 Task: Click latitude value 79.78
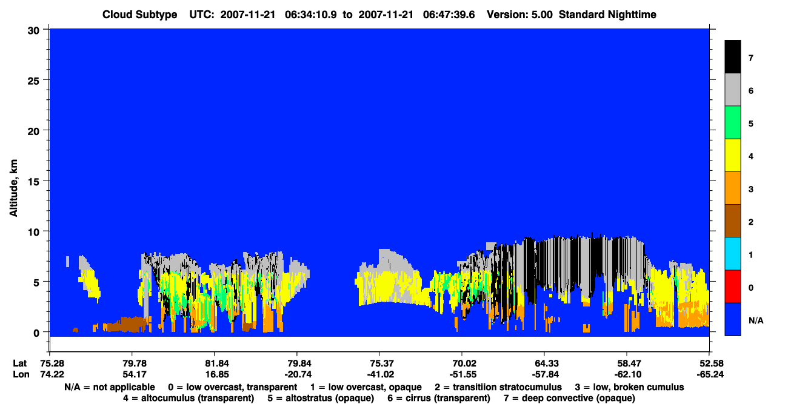click(x=132, y=363)
